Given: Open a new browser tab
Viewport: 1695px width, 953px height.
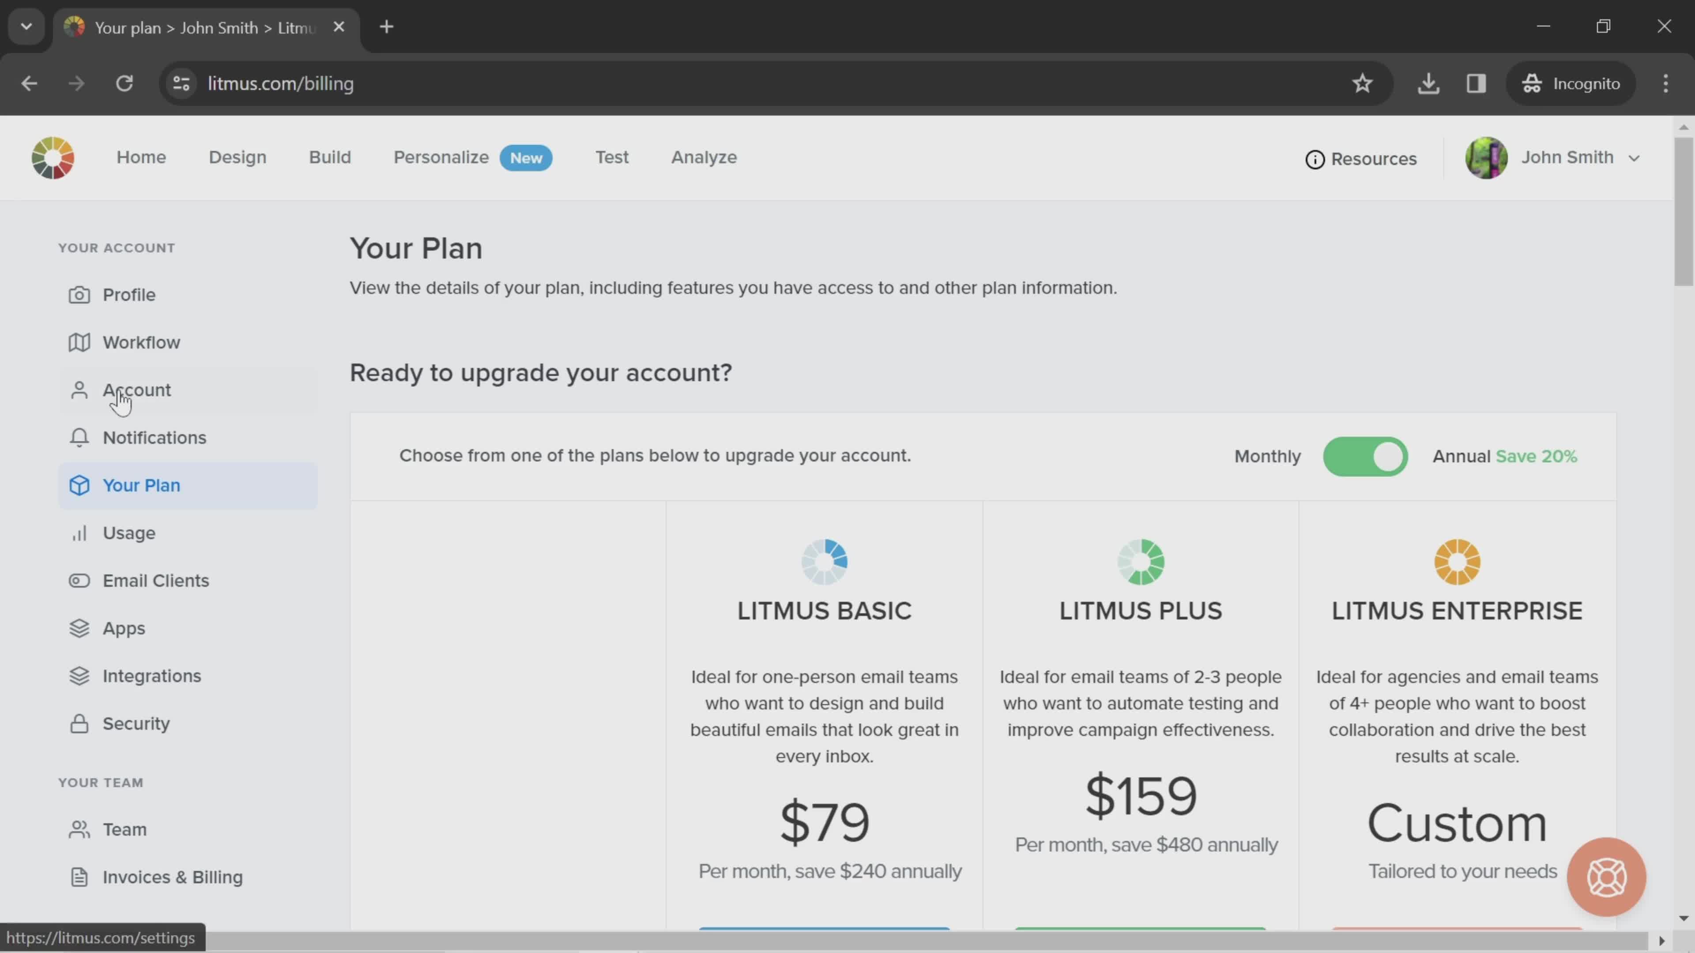Looking at the screenshot, I should pos(387,27).
